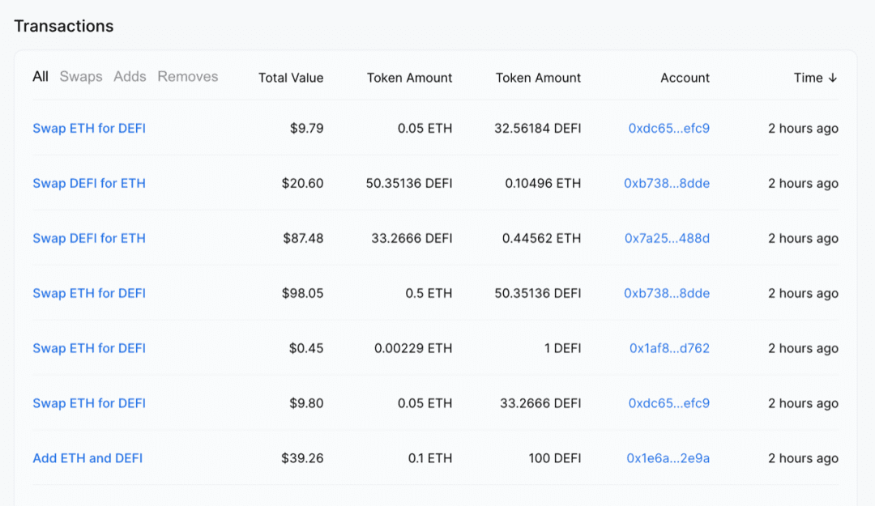Viewport: 875px width, 506px height.
Task: Open account 0x7a25...488d
Action: pos(667,238)
